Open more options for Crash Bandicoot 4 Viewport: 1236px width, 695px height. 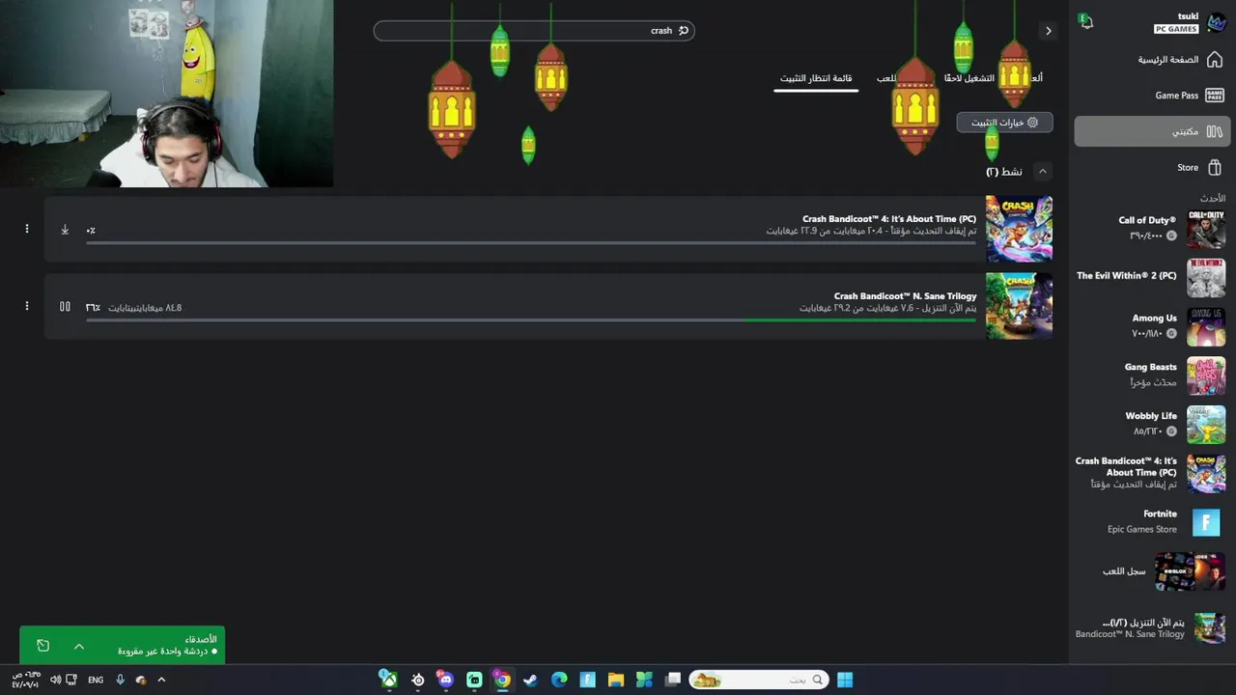[x=27, y=229]
